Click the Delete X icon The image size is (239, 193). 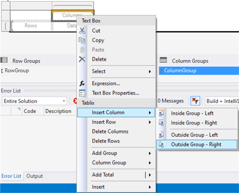pyautogui.click(x=82, y=59)
